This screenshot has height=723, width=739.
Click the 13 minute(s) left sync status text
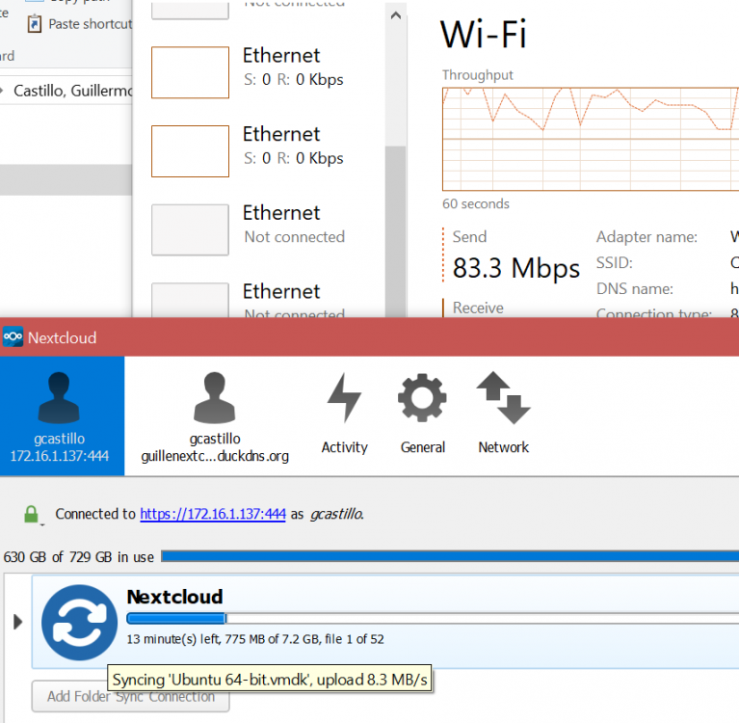[255, 639]
